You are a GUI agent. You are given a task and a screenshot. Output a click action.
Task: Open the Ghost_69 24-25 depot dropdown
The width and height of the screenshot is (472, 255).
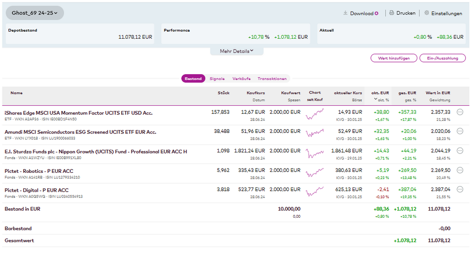click(34, 13)
